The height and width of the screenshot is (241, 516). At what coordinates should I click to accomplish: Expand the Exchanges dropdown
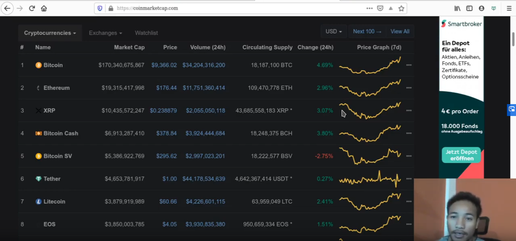click(x=106, y=33)
